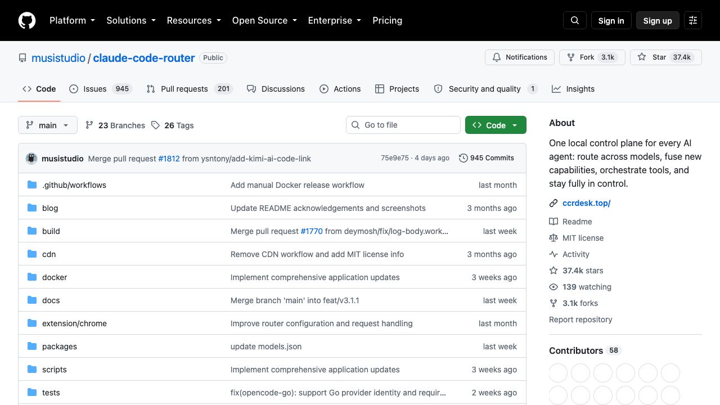Viewport: 720px width, 405px height.
Task: Select the Code repository tab
Action: coord(39,89)
